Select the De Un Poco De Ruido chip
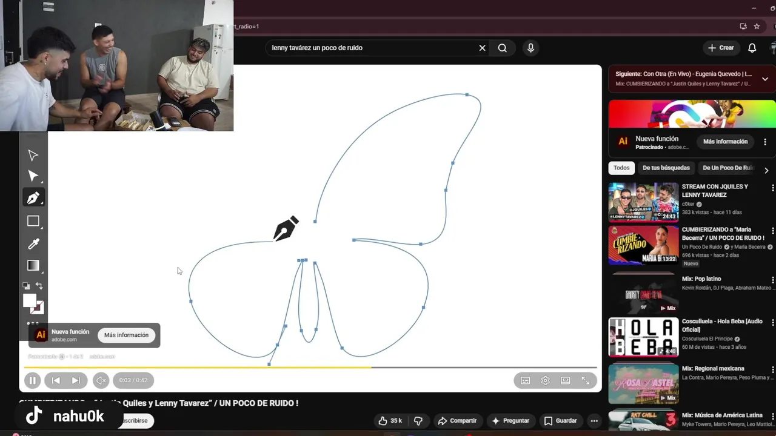The width and height of the screenshot is (776, 436). pyautogui.click(x=727, y=168)
